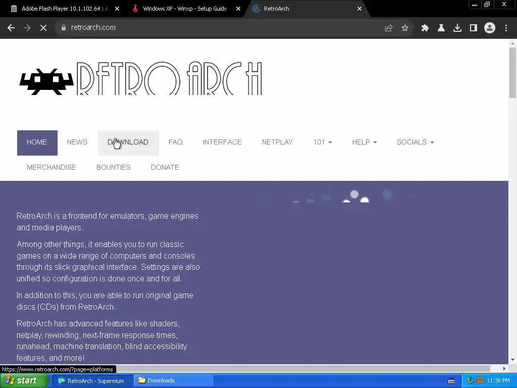Share this page via the share icon

(389, 28)
